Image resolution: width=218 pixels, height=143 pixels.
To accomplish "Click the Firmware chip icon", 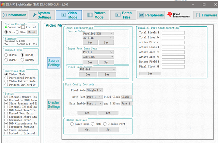I will [x=198, y=15].
